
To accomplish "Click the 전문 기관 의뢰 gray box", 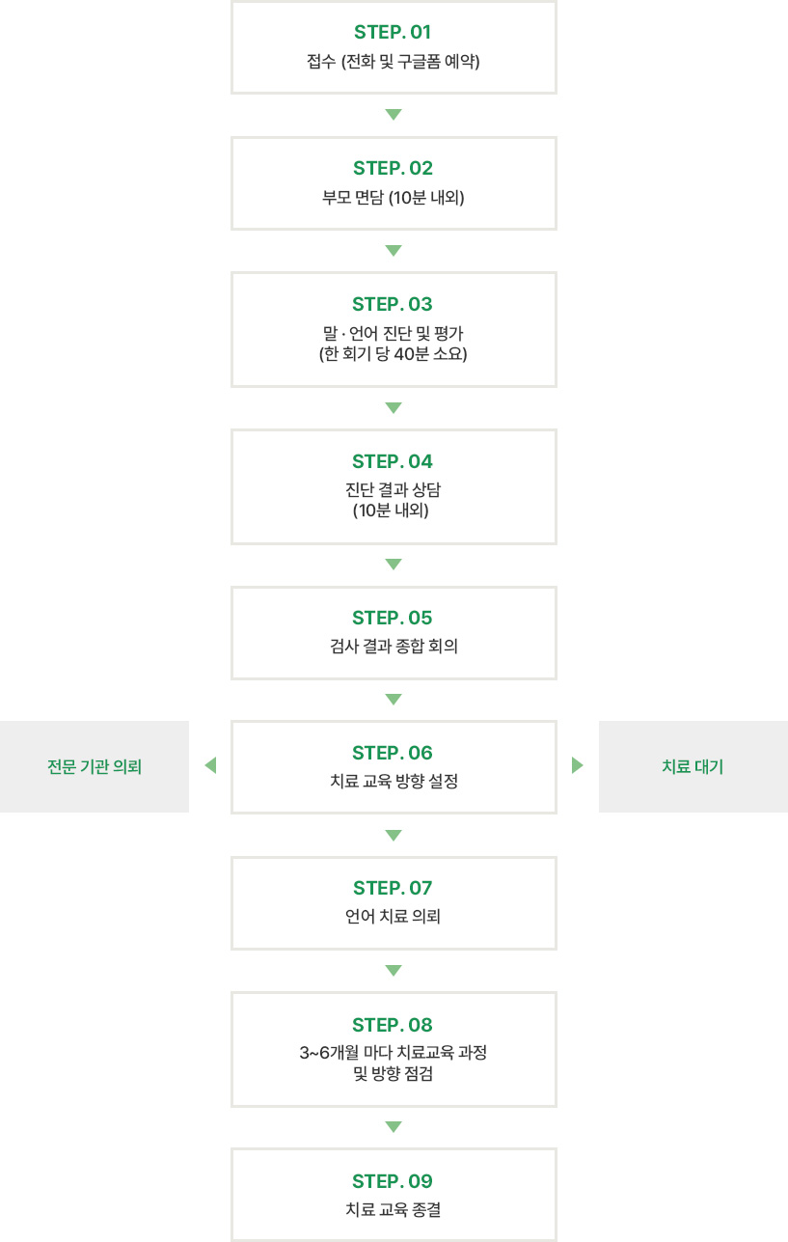I will 95,766.
